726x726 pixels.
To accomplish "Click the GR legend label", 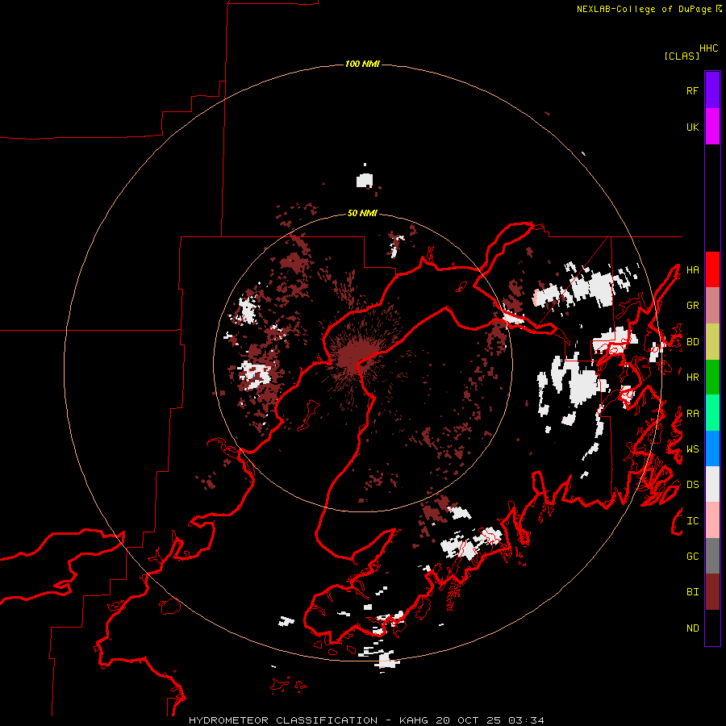I will 692,306.
